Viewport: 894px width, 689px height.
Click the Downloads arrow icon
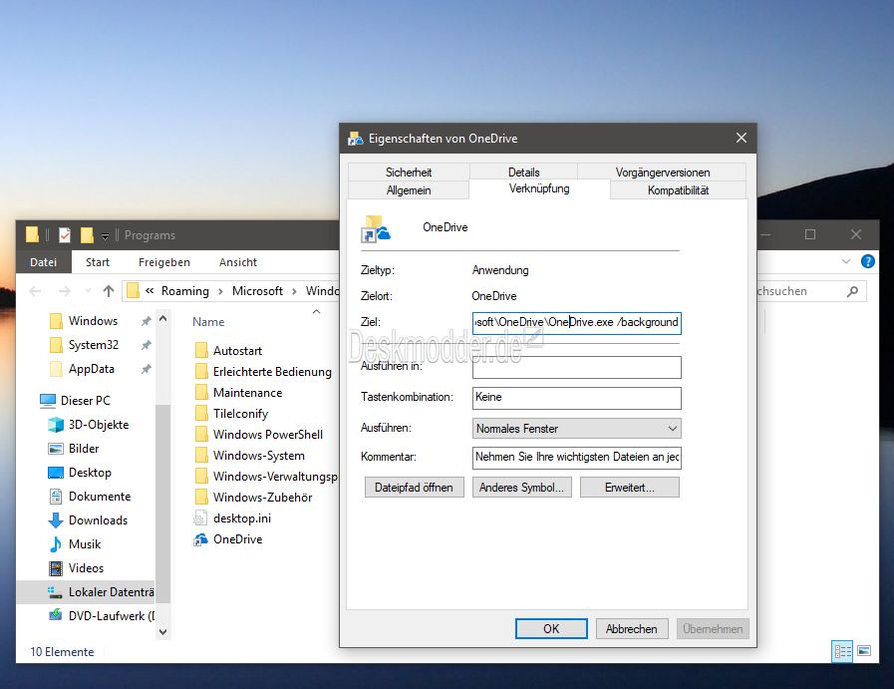pyautogui.click(x=56, y=520)
